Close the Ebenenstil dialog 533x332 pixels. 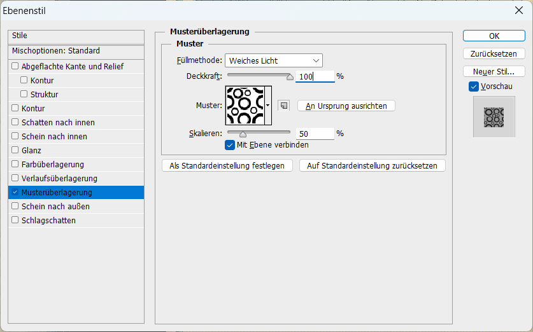[x=519, y=11]
